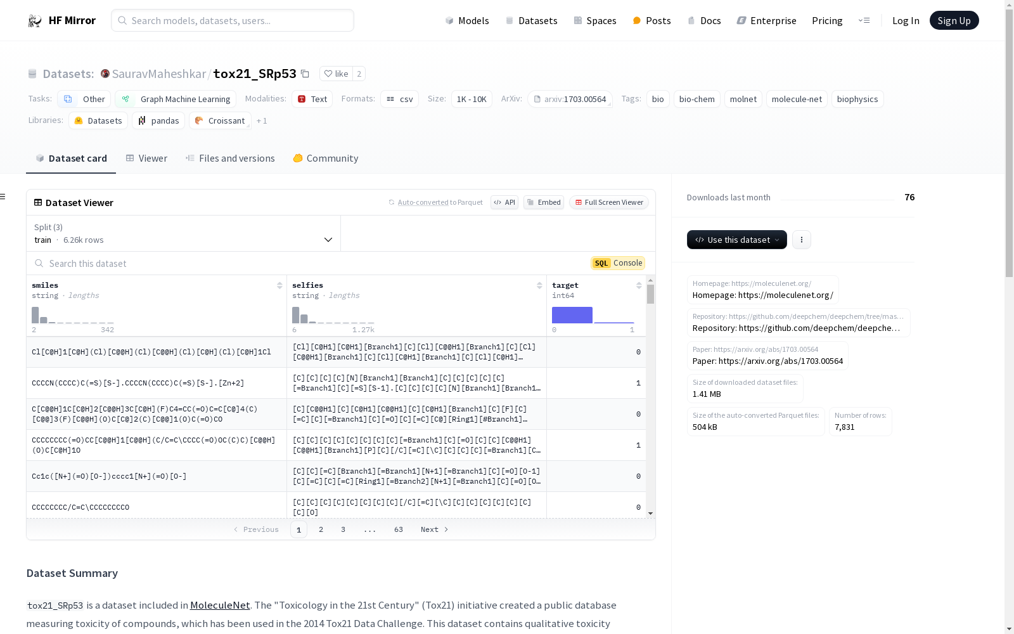
Task: Open the dataset options three-dot menu
Action: pos(802,240)
